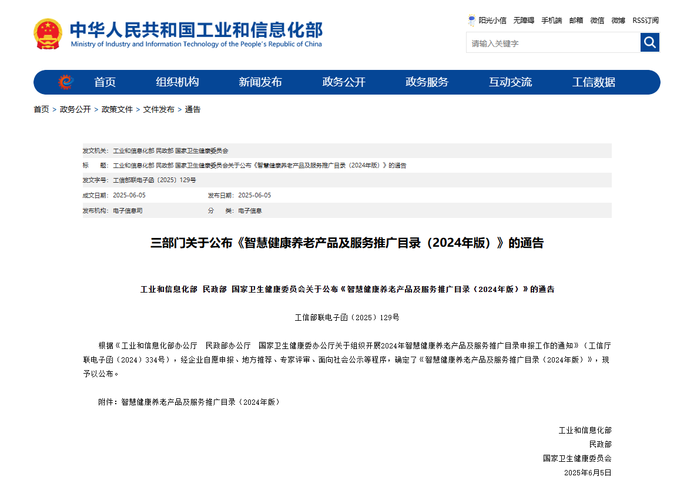Subscribe via RSS订阅 link

coord(645,21)
